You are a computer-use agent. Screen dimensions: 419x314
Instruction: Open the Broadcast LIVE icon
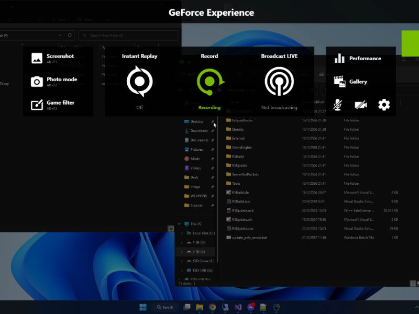click(x=279, y=81)
